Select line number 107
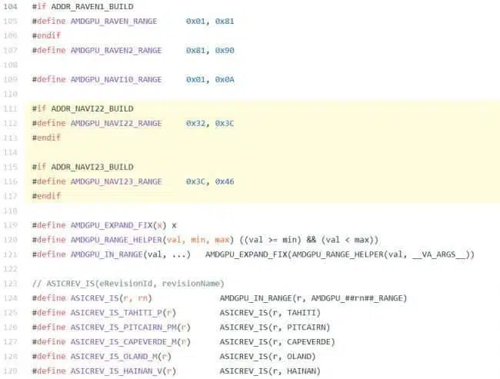500x379 pixels. click(x=10, y=51)
